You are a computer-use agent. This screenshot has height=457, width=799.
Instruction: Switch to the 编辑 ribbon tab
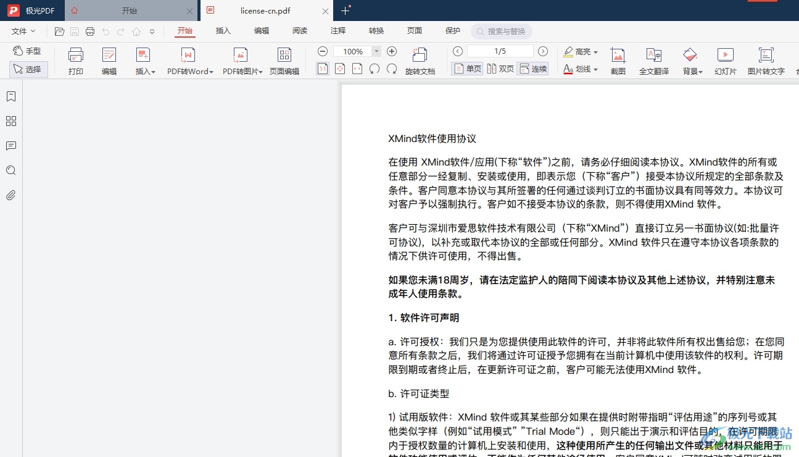[x=262, y=31]
